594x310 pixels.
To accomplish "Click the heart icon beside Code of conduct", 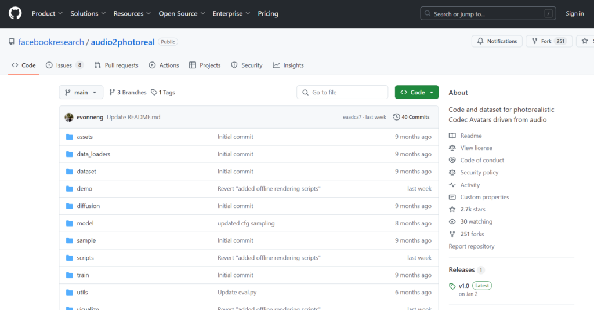I will pyautogui.click(x=452, y=160).
